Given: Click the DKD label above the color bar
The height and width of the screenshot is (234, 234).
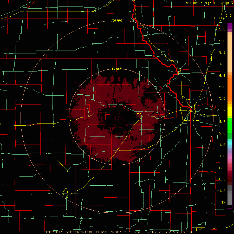Looking at the screenshot, I should 229,16.
